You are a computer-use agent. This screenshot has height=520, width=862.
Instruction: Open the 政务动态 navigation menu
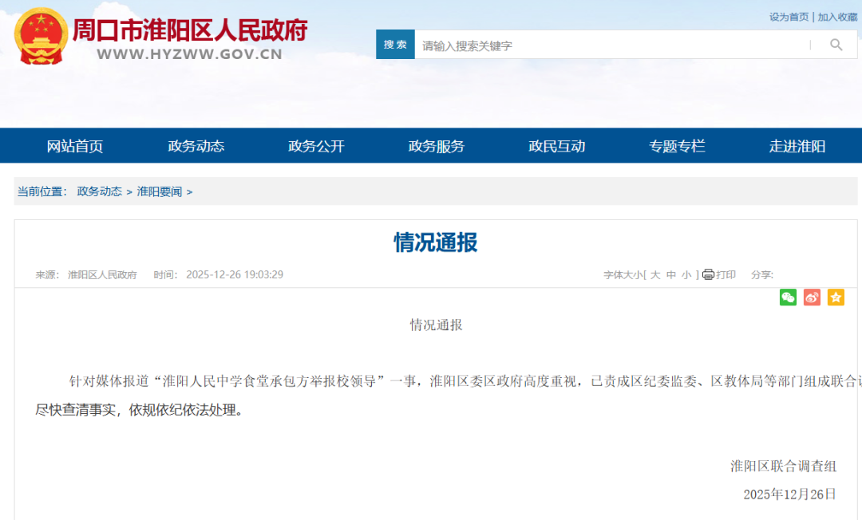tap(196, 146)
